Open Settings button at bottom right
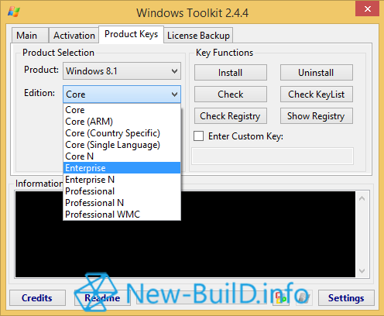Image resolution: width=384 pixels, height=316 pixels. 346,298
